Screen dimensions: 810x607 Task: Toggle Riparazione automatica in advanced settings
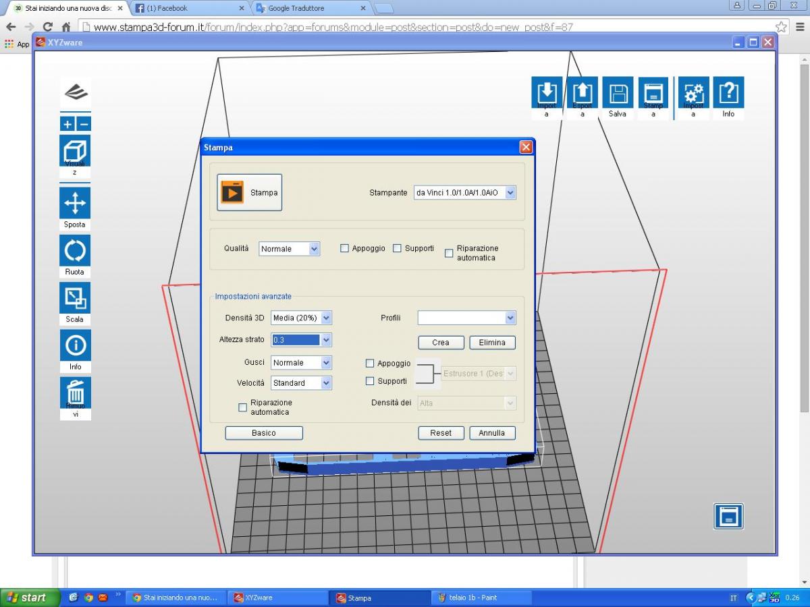pos(243,407)
